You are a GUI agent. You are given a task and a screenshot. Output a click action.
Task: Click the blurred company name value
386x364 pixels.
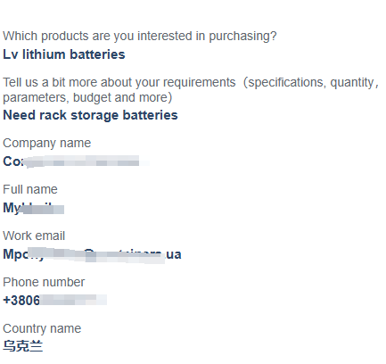pyautogui.click(x=76, y=161)
